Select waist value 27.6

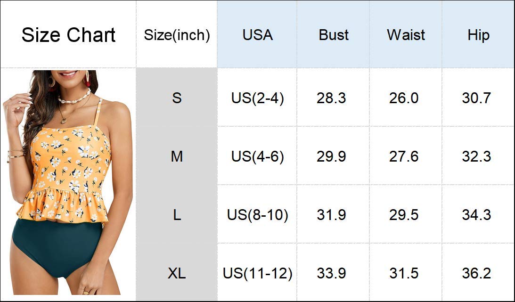tap(404, 156)
